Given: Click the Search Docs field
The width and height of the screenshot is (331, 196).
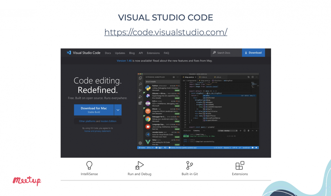Looking at the screenshot, I should [x=226, y=53].
